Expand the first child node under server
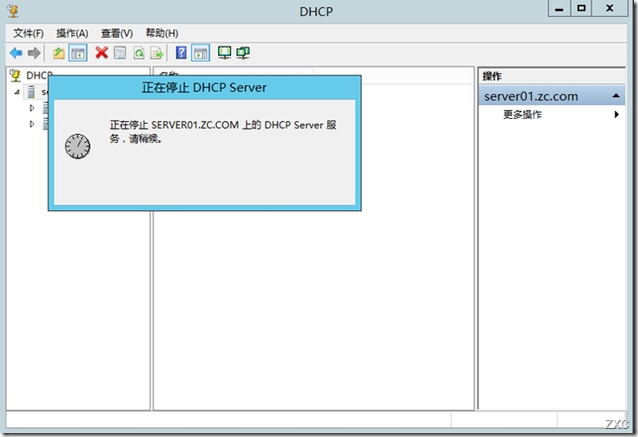The width and height of the screenshot is (638, 437). pyautogui.click(x=32, y=108)
